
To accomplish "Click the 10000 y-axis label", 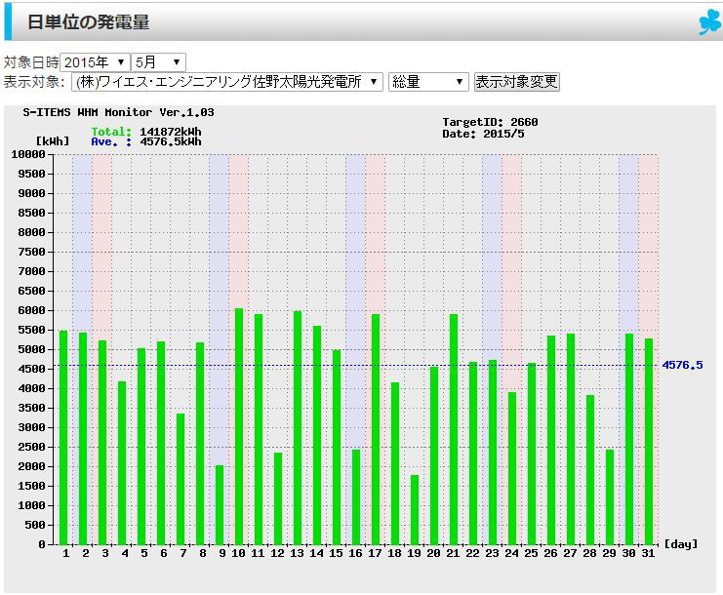I will (28, 154).
